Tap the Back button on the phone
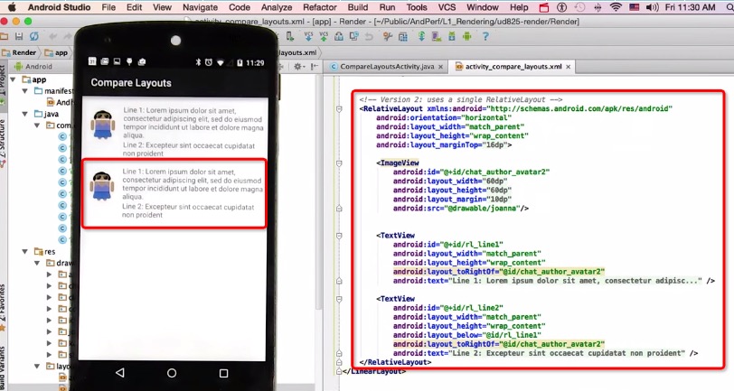This screenshot has height=391, width=734. click(120, 372)
